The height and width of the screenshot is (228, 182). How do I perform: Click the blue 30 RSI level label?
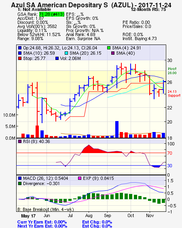[x=169, y=166]
